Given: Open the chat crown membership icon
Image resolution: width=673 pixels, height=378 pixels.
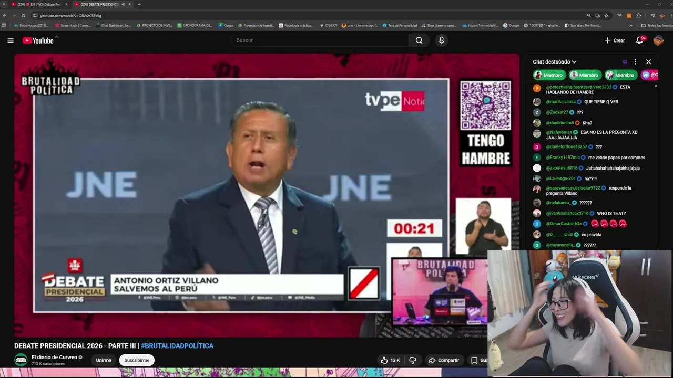Looking at the screenshot, I should [x=625, y=62].
